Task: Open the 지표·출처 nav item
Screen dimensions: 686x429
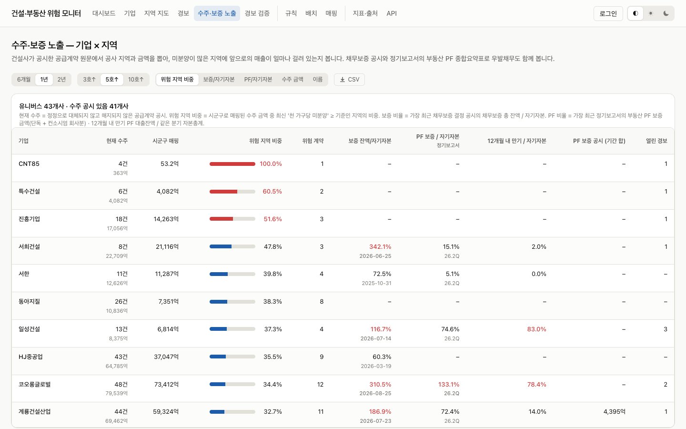Action: click(365, 13)
